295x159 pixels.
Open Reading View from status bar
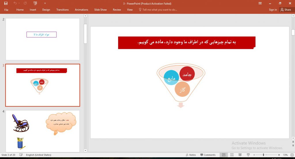coord(240,155)
